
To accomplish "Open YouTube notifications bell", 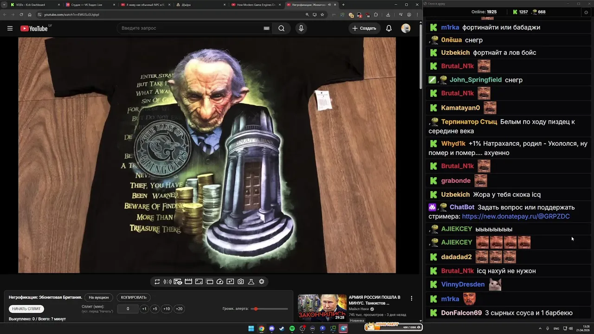I will 389,28.
